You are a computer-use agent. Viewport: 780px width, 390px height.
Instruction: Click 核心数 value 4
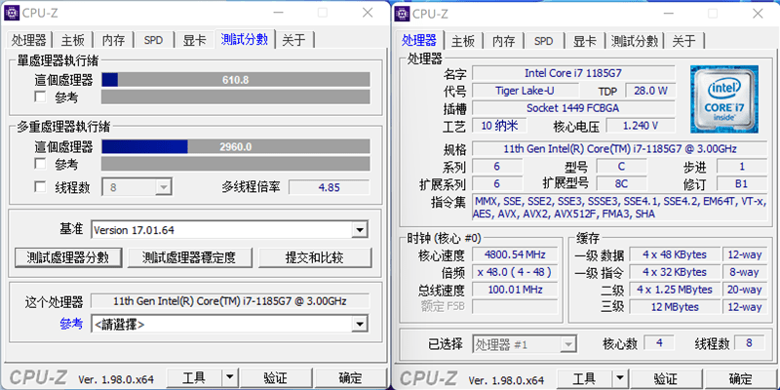pyautogui.click(x=659, y=343)
